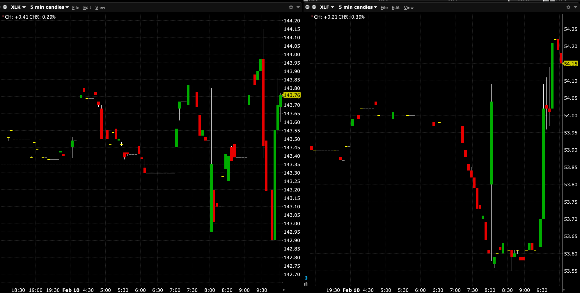
Task: Remove the CH label on XLK chart
Action: [x=3, y=16]
